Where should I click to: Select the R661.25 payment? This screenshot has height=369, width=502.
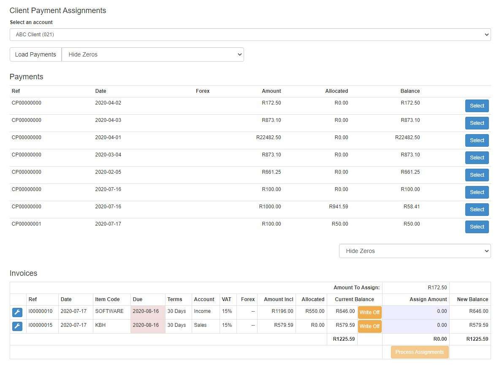click(x=477, y=175)
